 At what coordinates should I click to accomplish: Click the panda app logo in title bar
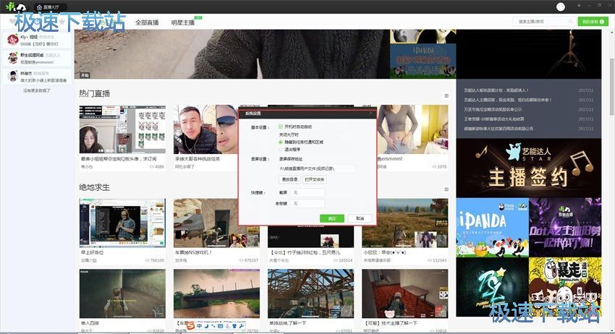click(x=16, y=7)
